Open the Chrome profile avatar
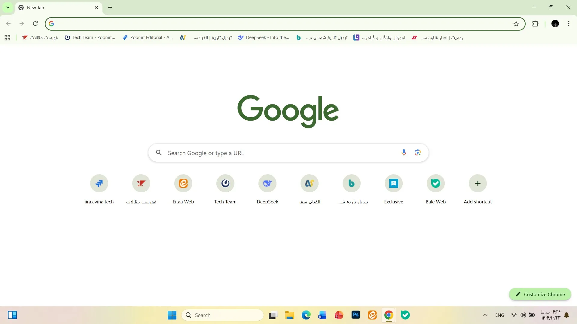The image size is (577, 324). pos(555,23)
